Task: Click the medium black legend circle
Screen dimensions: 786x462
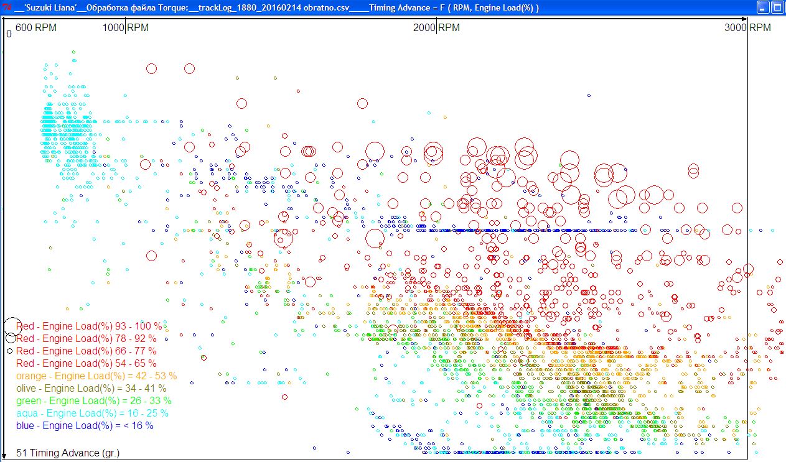Action: 11,338
